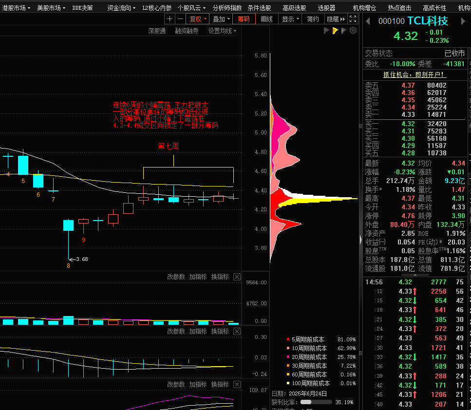The image size is (471, 410).
Task: Switch to 简约 simple mode
Action: pos(313,19)
